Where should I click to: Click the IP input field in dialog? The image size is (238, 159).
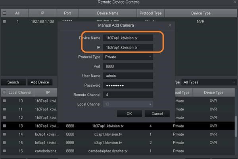tap(128, 47)
